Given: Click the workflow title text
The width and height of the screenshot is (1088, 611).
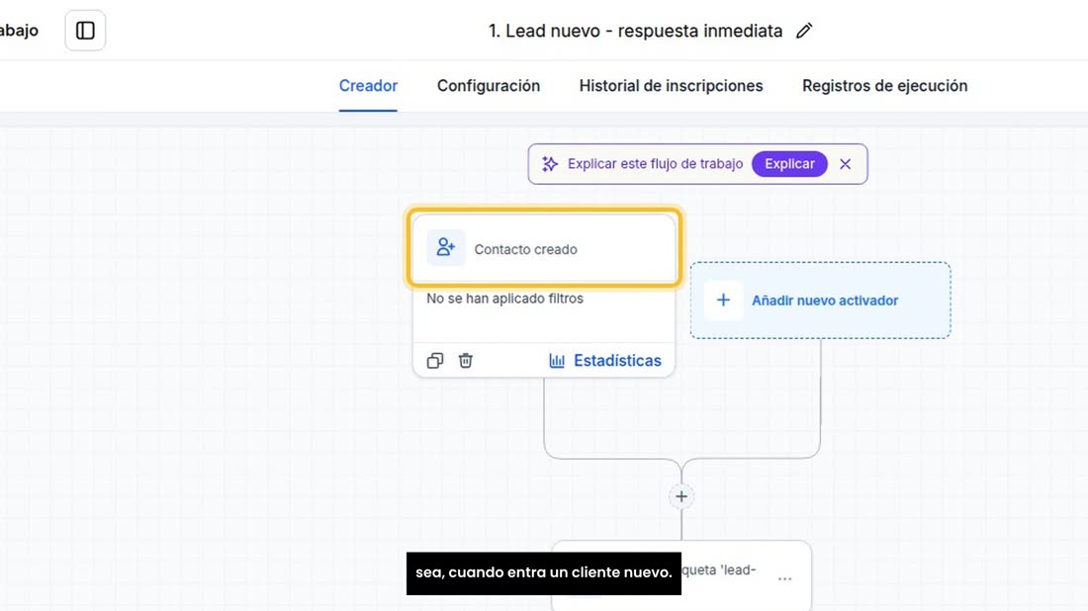Looking at the screenshot, I should 635,32.
